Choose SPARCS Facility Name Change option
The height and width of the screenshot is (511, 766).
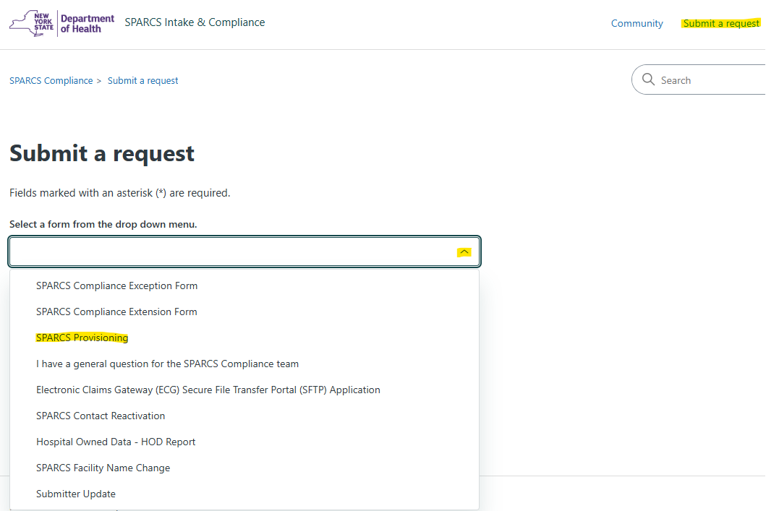244,468
